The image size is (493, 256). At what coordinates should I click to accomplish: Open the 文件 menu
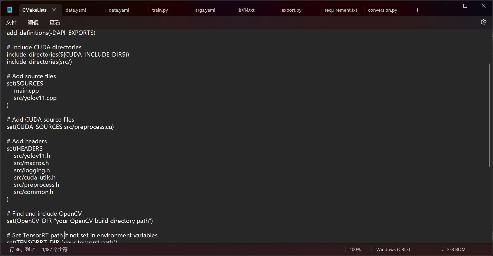point(11,22)
